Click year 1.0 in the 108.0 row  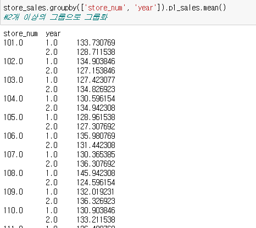pos(52,173)
